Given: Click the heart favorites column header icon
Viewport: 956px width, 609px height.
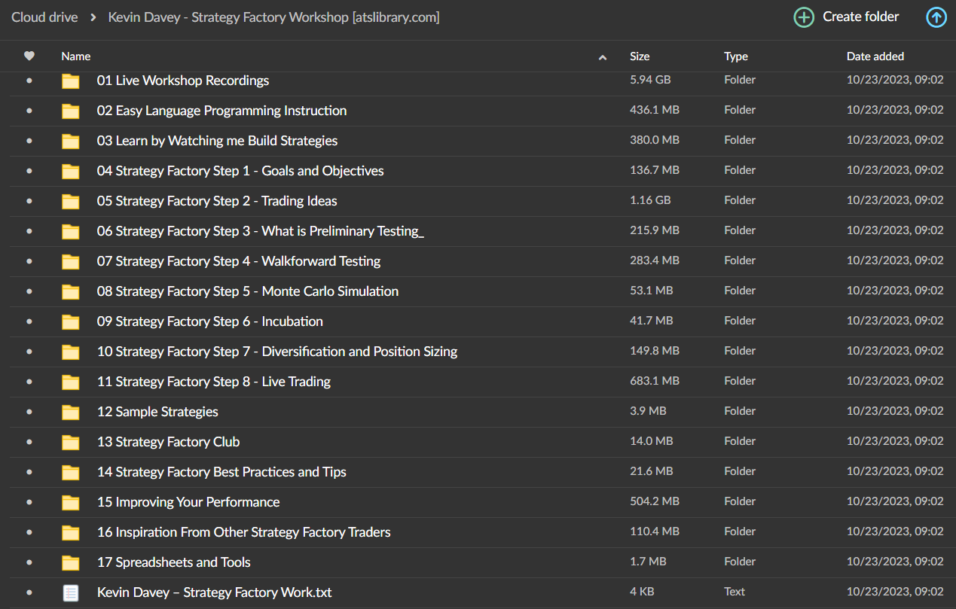Looking at the screenshot, I should [x=29, y=56].
